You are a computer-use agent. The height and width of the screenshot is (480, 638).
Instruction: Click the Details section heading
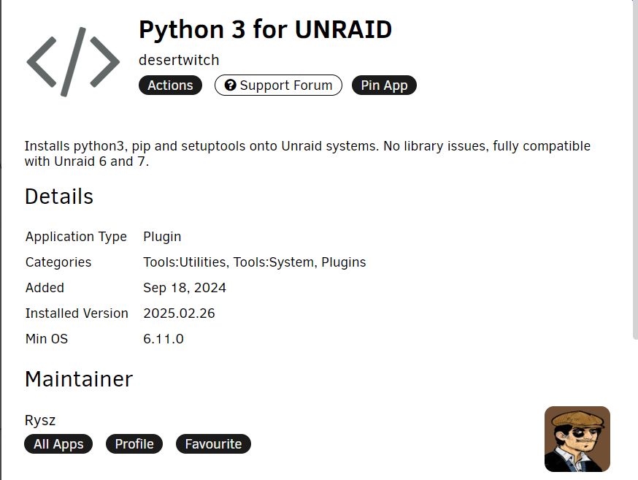point(59,197)
